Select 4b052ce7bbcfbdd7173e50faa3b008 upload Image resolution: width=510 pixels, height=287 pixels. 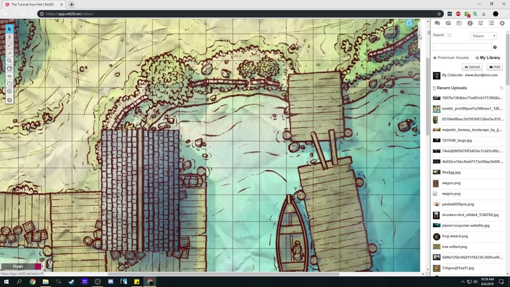point(468,162)
